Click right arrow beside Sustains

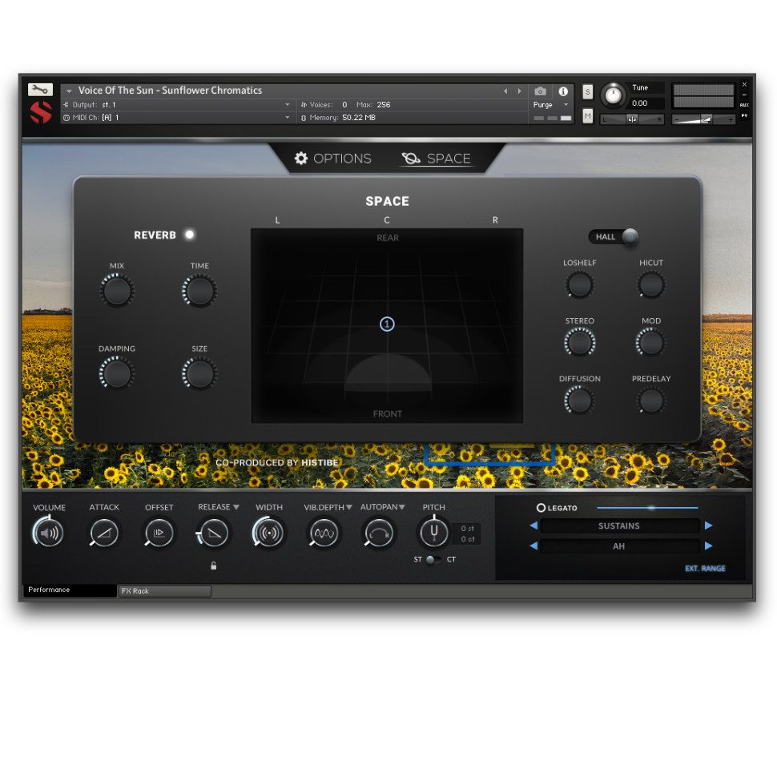pos(709,525)
